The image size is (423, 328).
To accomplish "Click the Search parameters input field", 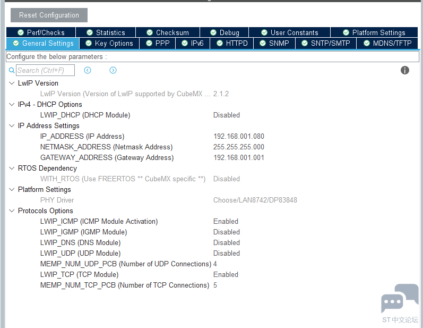I will pyautogui.click(x=45, y=70).
